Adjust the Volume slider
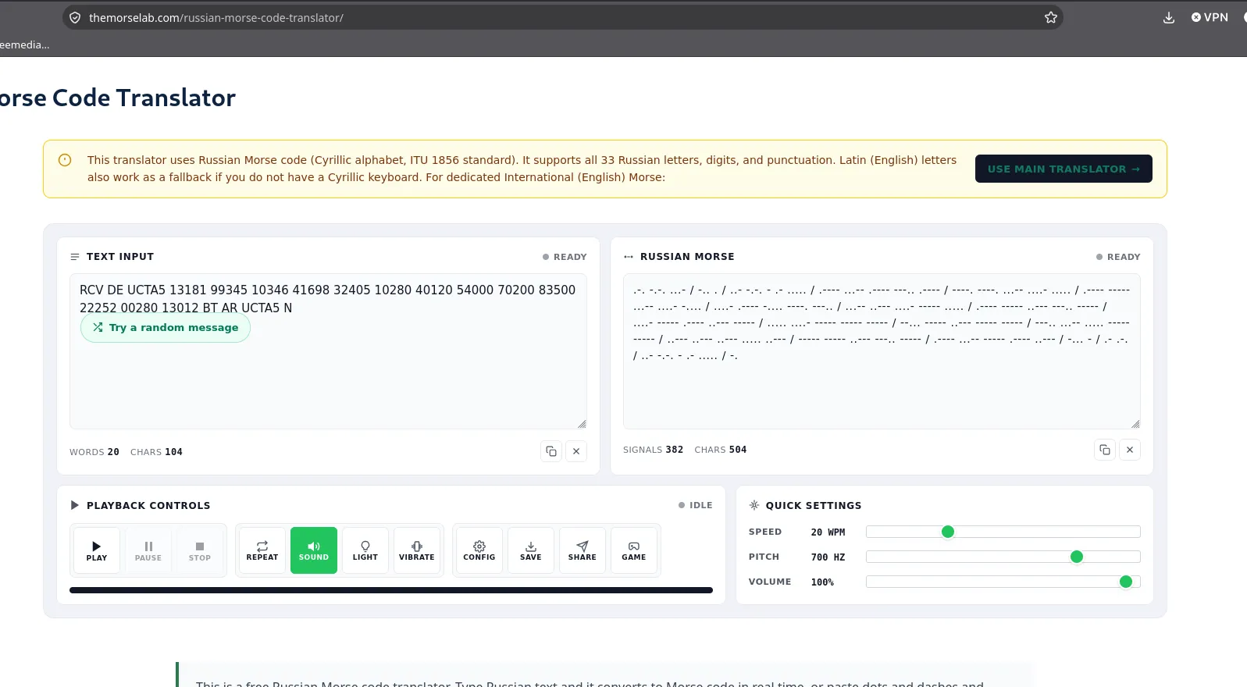This screenshot has height=687, width=1247. click(x=1003, y=582)
